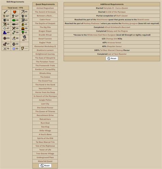The width and height of the screenshot is (162, 169).
Task: Click the Fletching arrow shafts icon
Action: [14, 32]
